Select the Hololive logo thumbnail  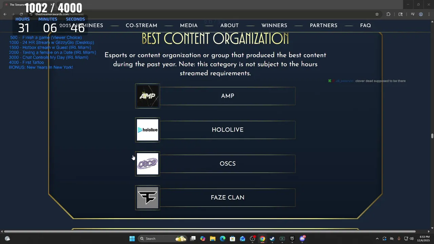click(147, 130)
